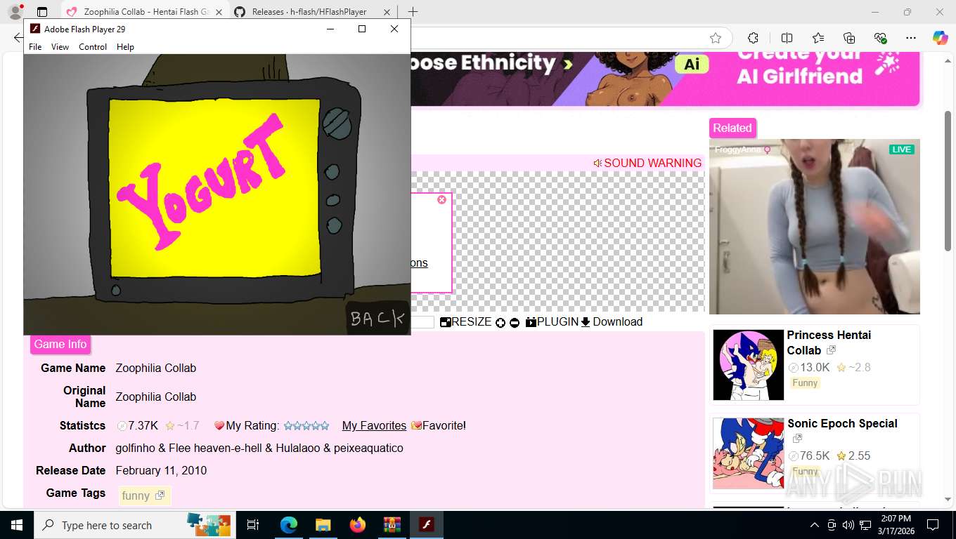Open the Princess Hentai Collab thumbnail
Screen dimensions: 956x539
pyautogui.click(x=749, y=365)
